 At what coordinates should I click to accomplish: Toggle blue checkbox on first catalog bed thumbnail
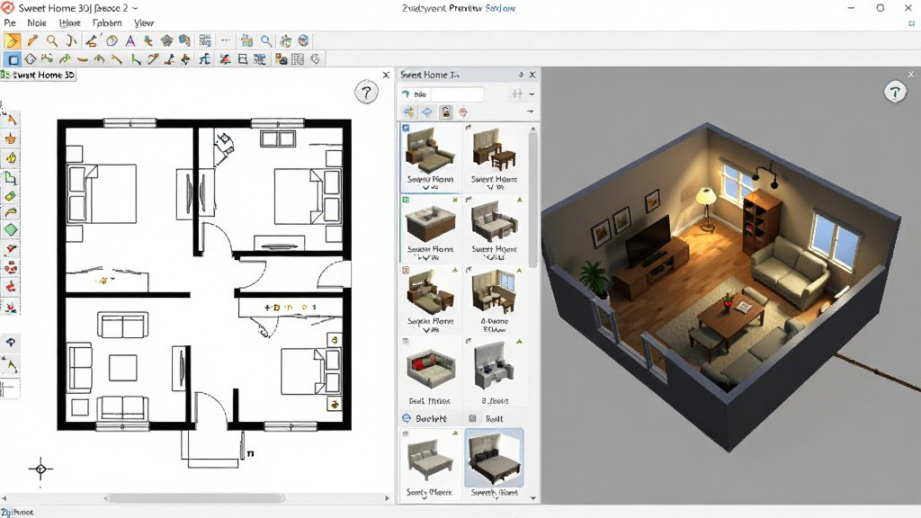pyautogui.click(x=406, y=128)
